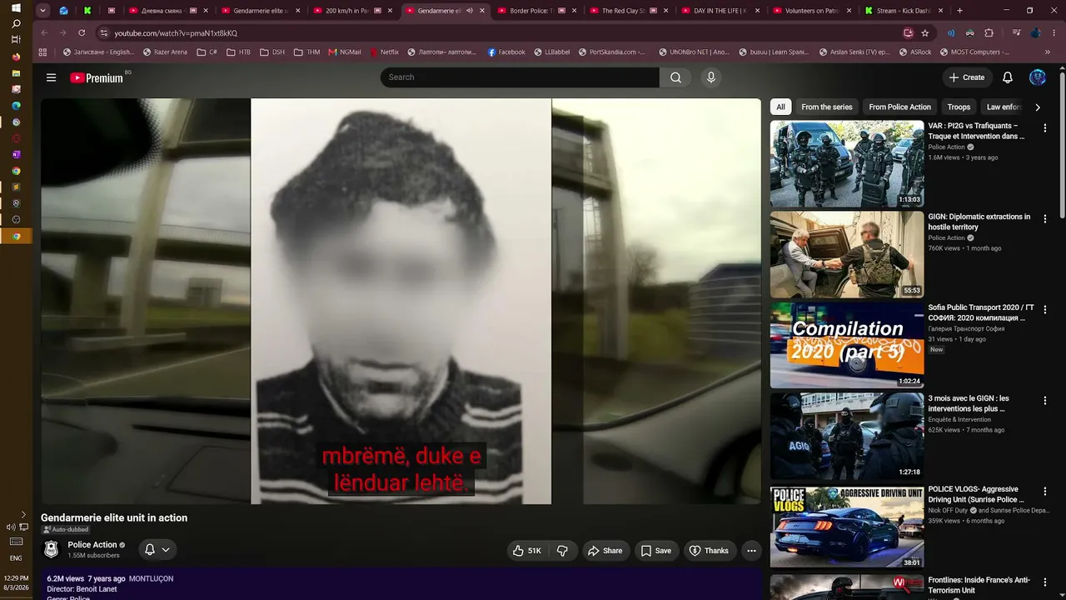Click the video player to pause

(401, 301)
